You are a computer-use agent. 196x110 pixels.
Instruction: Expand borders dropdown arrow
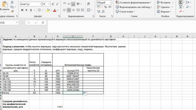pyautogui.click(x=43, y=10)
